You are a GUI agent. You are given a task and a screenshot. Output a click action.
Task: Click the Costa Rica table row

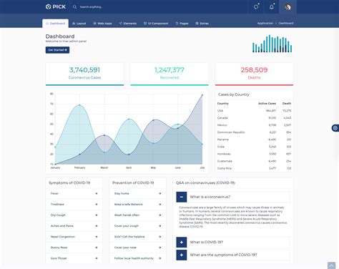click(254, 168)
